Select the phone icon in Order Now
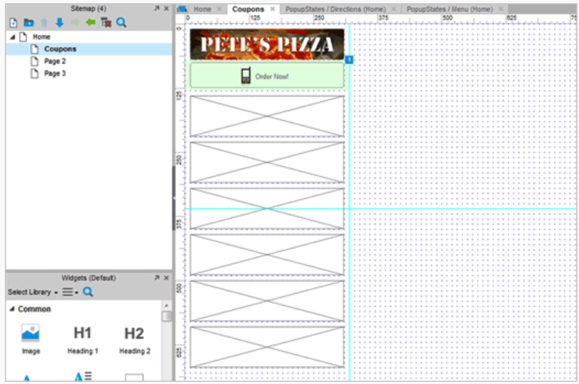This screenshot has height=384, width=579. 245,75
